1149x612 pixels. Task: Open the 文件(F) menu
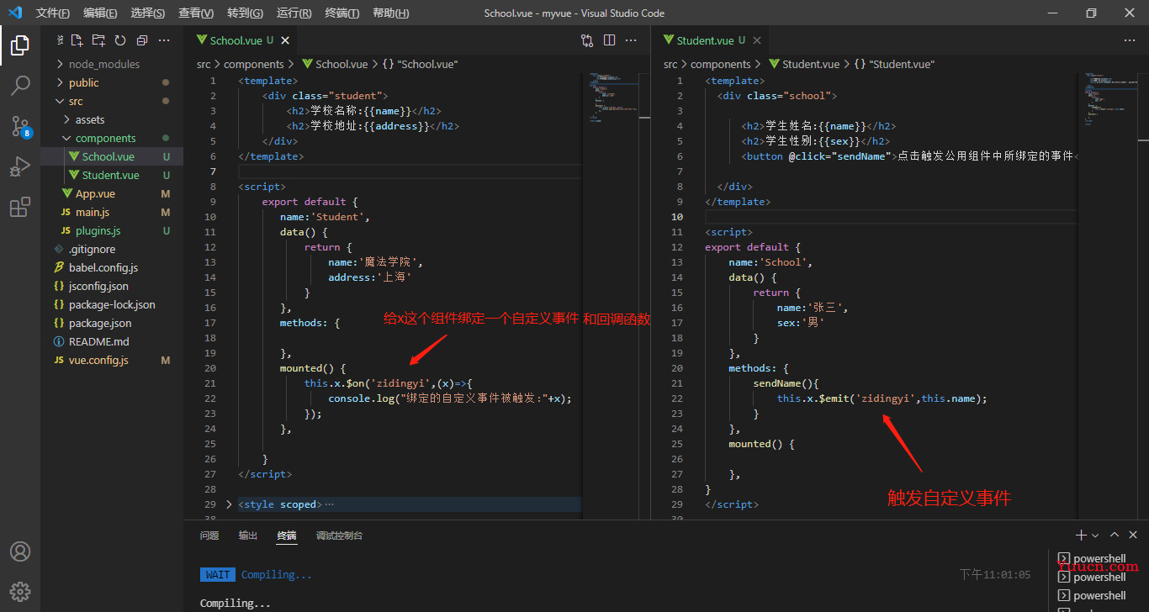point(53,13)
